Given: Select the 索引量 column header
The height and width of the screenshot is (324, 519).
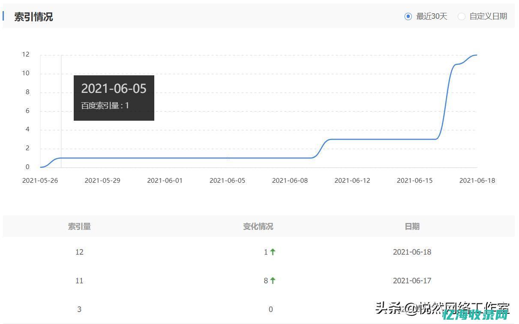Looking at the screenshot, I should click(x=79, y=226).
